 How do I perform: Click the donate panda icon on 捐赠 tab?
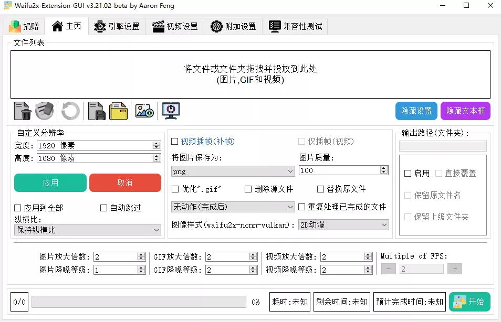tap(14, 25)
